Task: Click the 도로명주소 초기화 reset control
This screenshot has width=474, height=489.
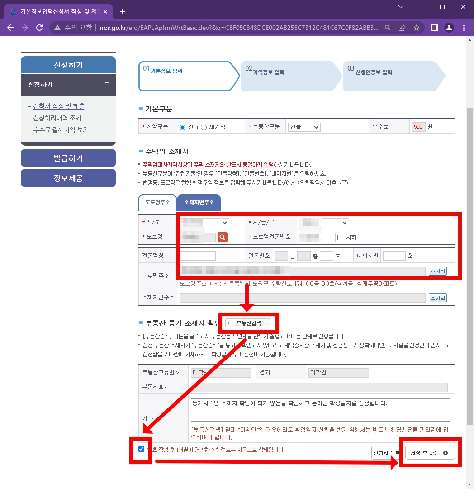Action: (x=437, y=270)
